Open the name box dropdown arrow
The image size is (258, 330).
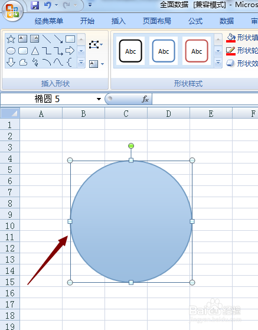click(99, 99)
